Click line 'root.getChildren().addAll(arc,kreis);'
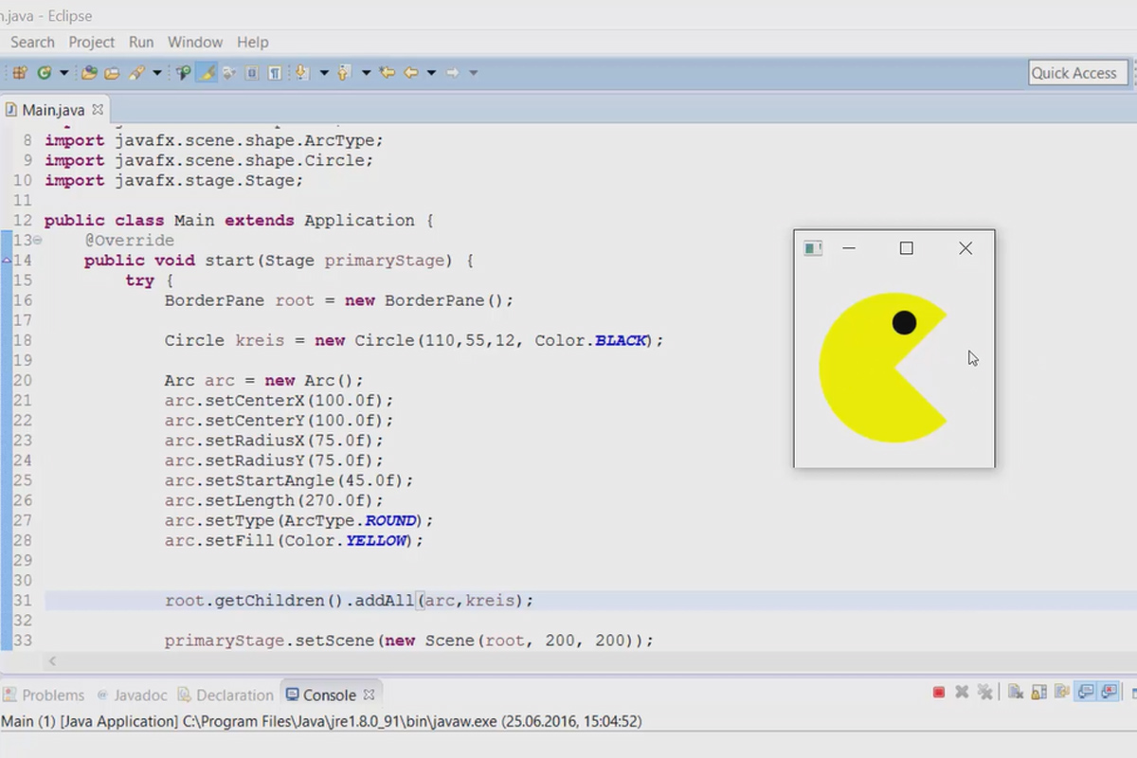 click(x=349, y=600)
